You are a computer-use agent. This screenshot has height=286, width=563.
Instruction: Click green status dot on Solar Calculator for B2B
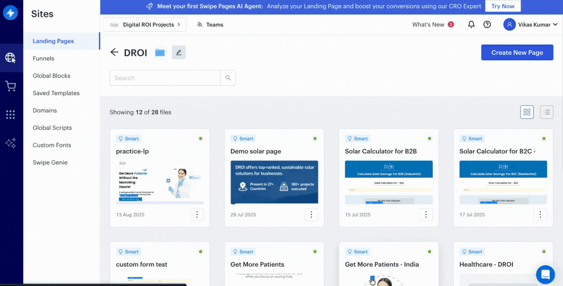coord(430,138)
